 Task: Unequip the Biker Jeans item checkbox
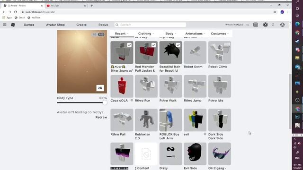(x=129, y=45)
